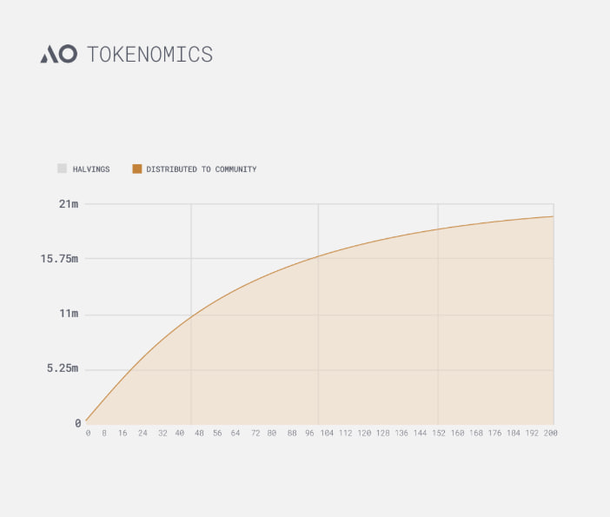
Task: Click the orange curve's right end point
Action: 553,216
